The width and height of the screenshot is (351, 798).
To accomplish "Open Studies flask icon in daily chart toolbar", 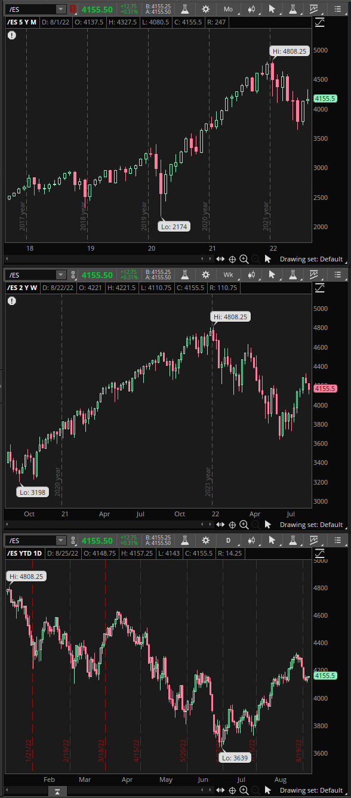I will pos(185,541).
